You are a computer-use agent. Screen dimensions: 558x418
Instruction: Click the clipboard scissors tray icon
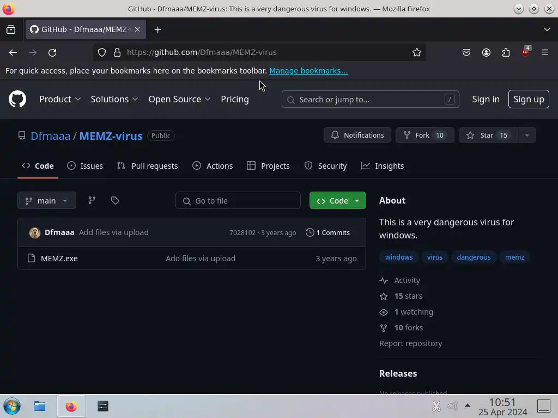[436, 405]
